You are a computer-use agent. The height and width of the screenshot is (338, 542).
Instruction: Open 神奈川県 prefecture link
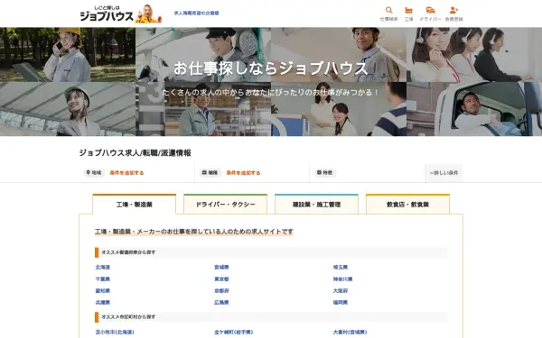(x=342, y=279)
